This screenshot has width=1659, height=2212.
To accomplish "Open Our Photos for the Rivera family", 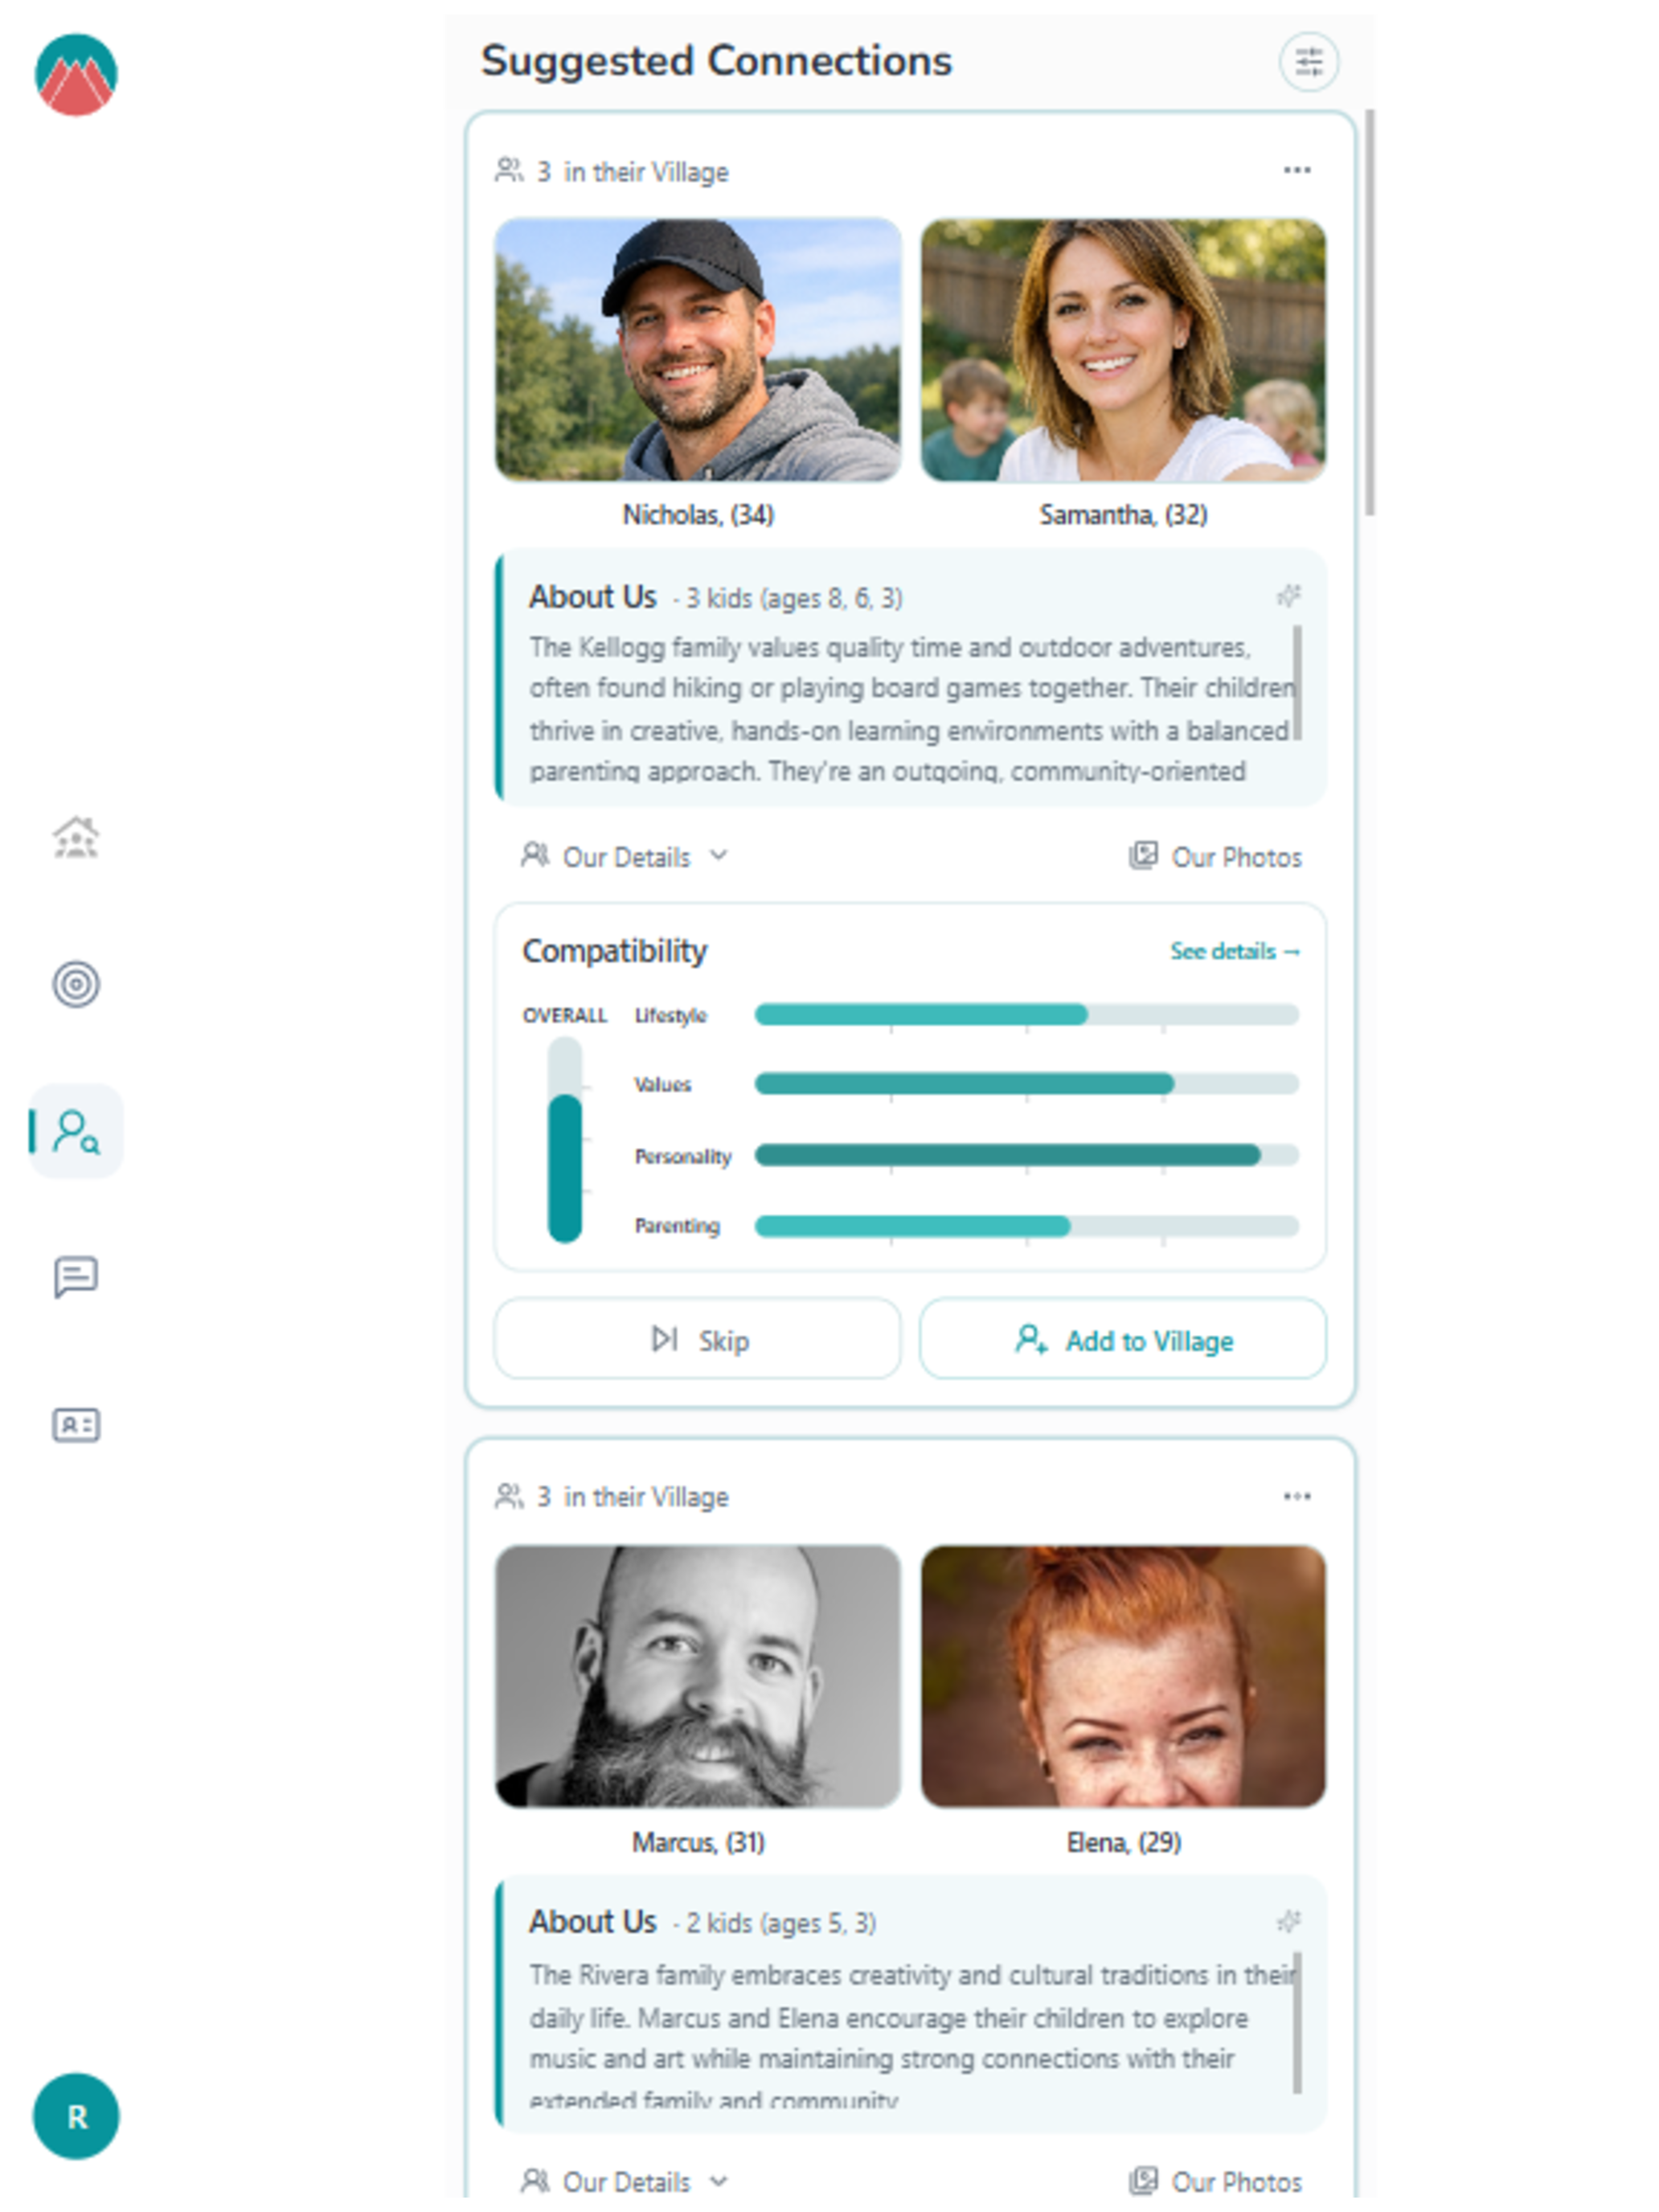I will pyautogui.click(x=1215, y=2181).
